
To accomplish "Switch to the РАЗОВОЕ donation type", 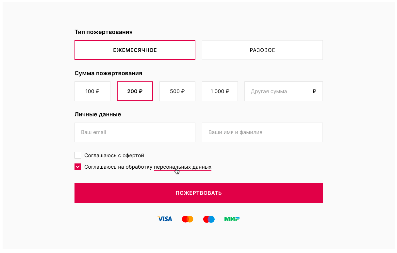I will 262,50.
